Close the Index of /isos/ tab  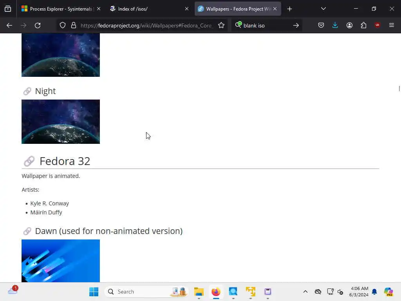point(187,9)
